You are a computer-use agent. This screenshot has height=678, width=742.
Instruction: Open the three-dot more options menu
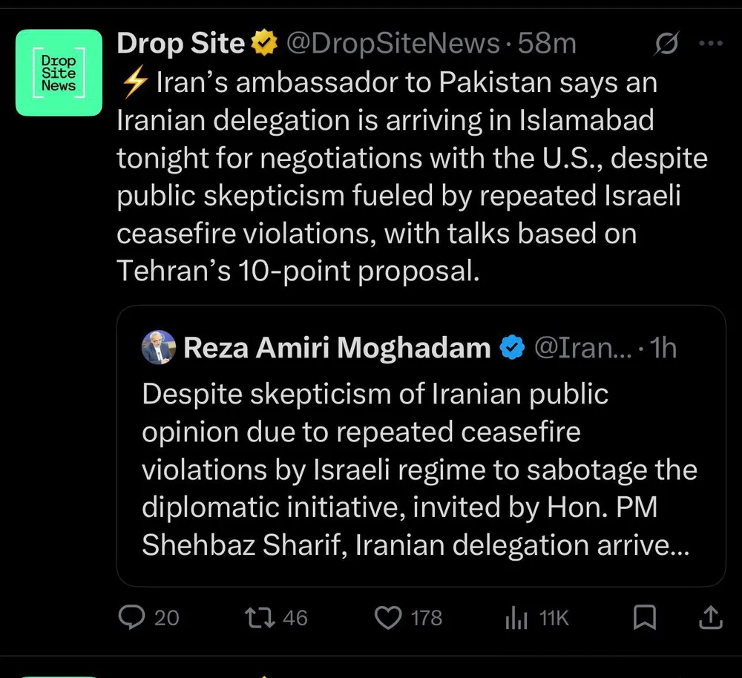point(710,44)
